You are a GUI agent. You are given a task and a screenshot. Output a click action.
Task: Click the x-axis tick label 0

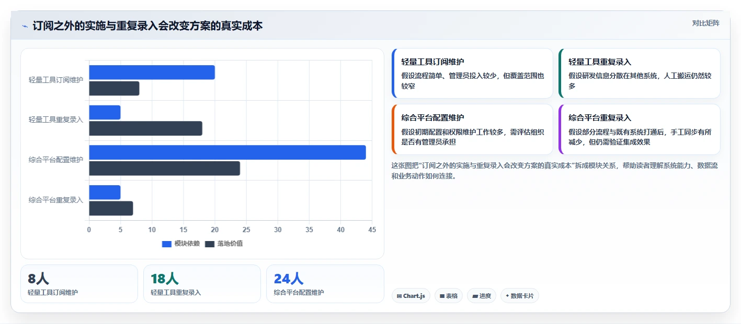point(89,230)
